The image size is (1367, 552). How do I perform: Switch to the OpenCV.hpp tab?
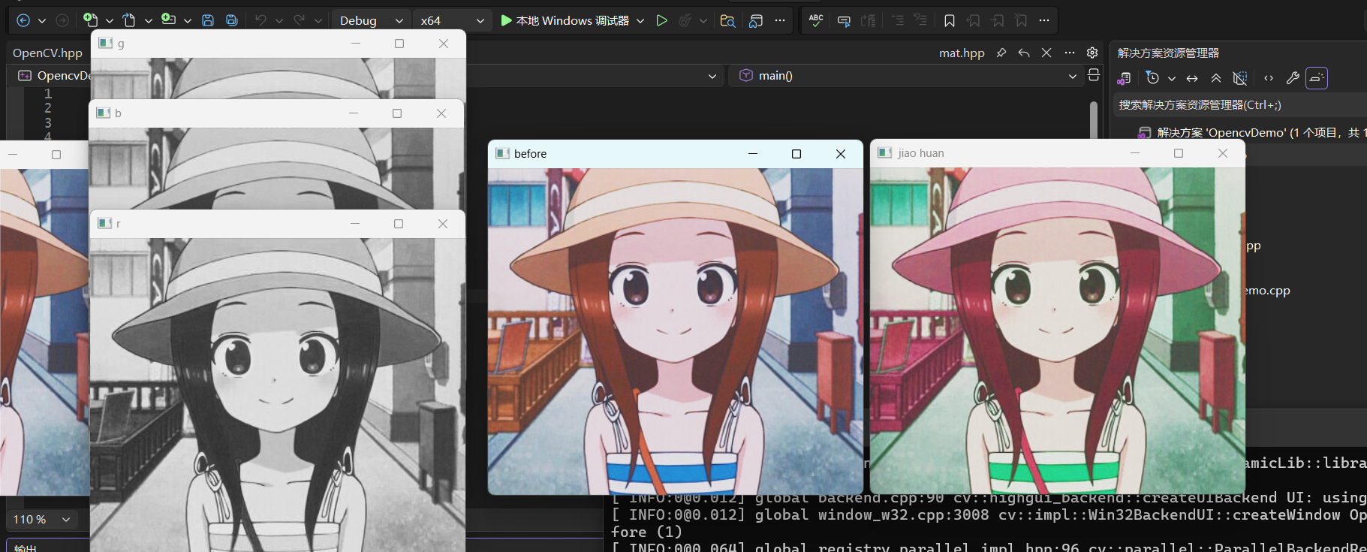click(x=47, y=53)
